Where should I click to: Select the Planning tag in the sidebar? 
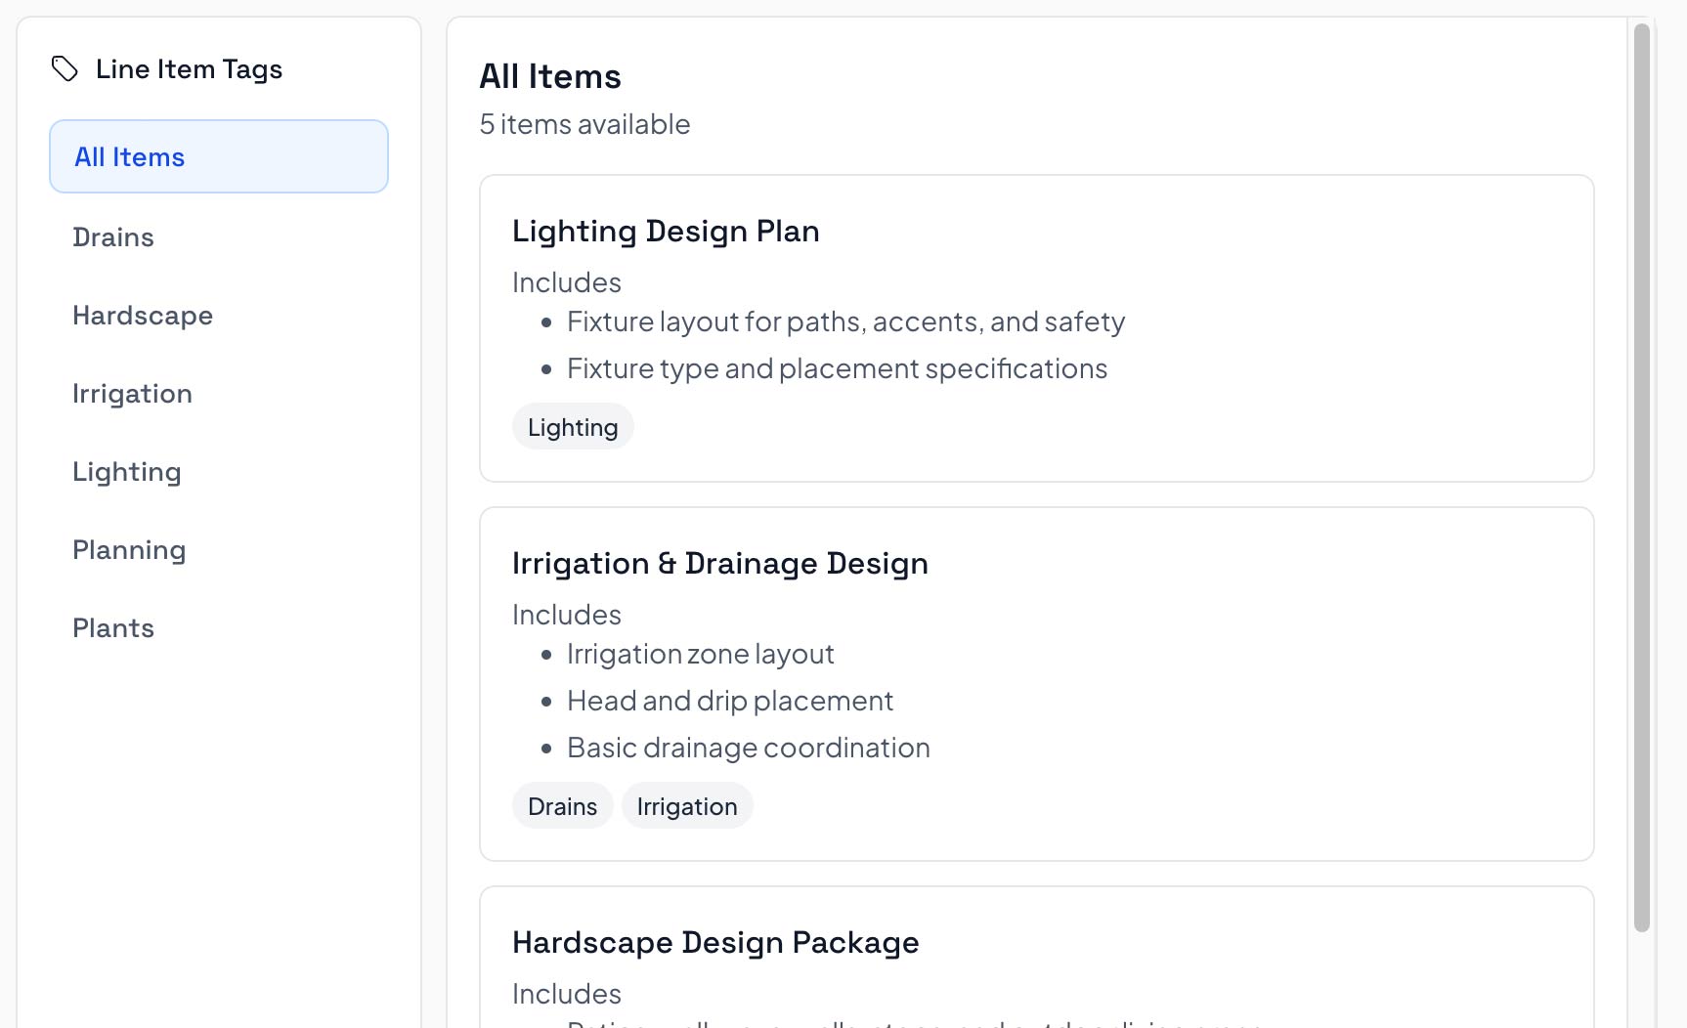[x=129, y=549]
